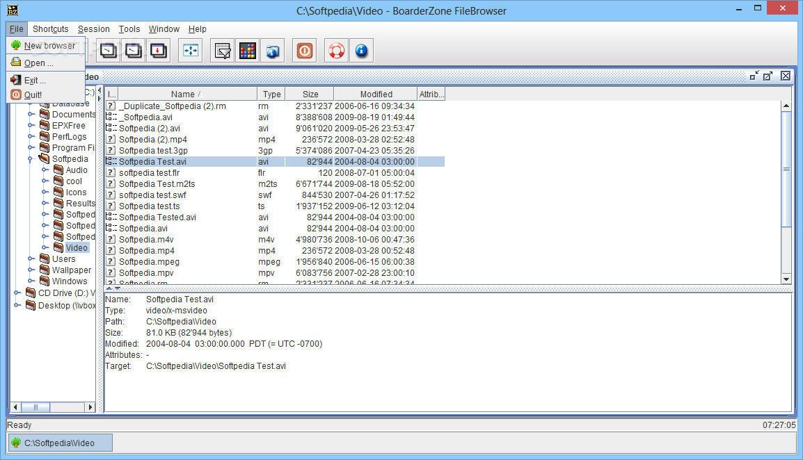Choose Open ... from File menu

click(46, 63)
